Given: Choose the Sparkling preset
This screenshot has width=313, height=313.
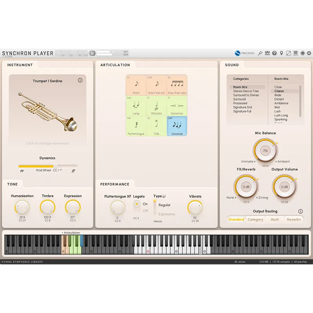Looking at the screenshot, I should [281, 119].
